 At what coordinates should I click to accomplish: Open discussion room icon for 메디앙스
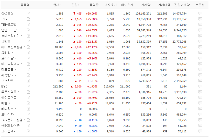coord(200,109)
